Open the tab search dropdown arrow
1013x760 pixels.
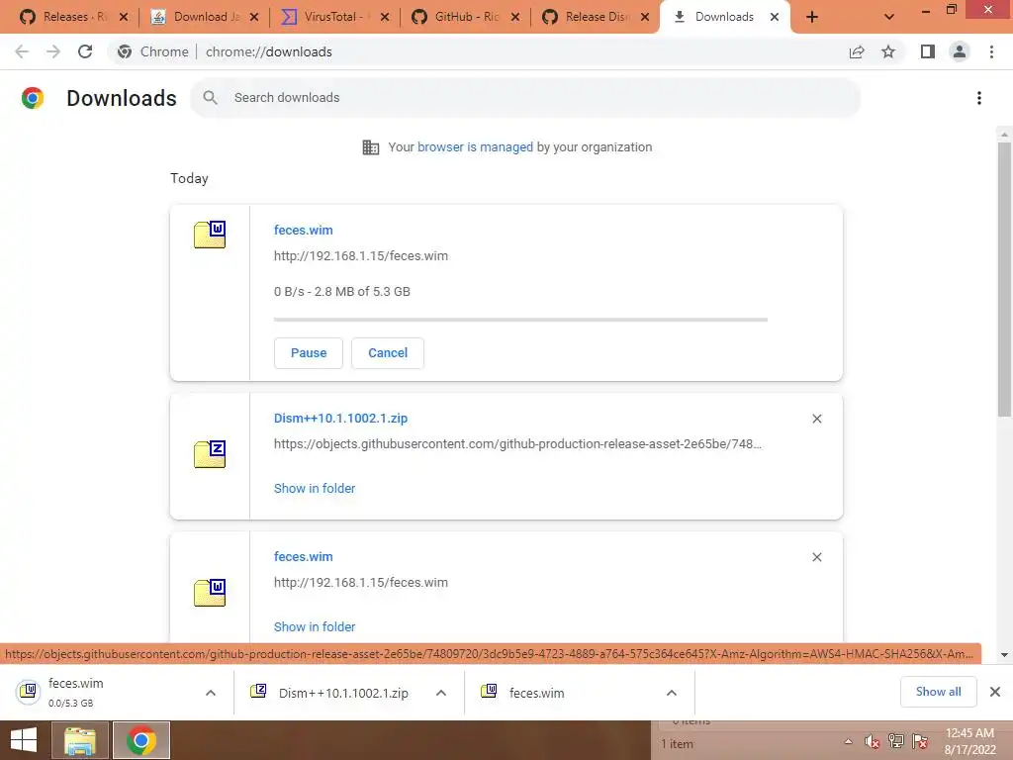(889, 17)
